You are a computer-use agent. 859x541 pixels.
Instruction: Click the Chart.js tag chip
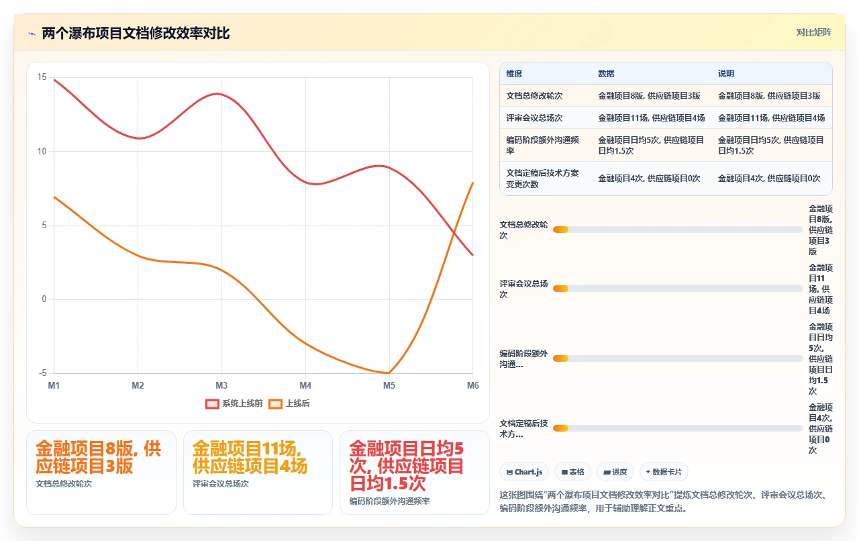coord(525,472)
